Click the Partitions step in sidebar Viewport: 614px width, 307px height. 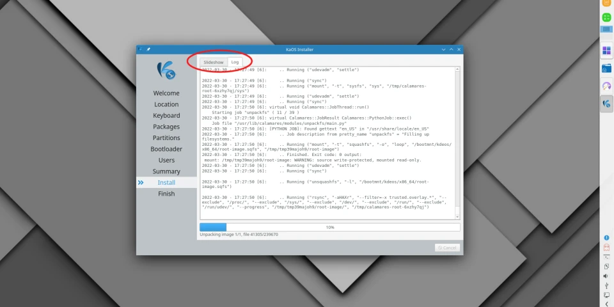166,138
